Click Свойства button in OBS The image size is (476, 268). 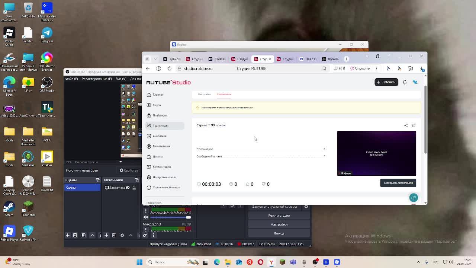tap(129, 170)
